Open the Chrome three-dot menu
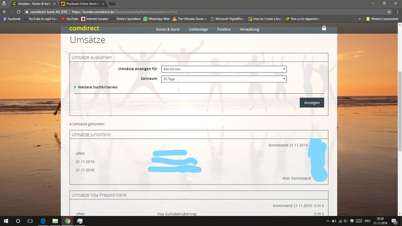 (398, 12)
